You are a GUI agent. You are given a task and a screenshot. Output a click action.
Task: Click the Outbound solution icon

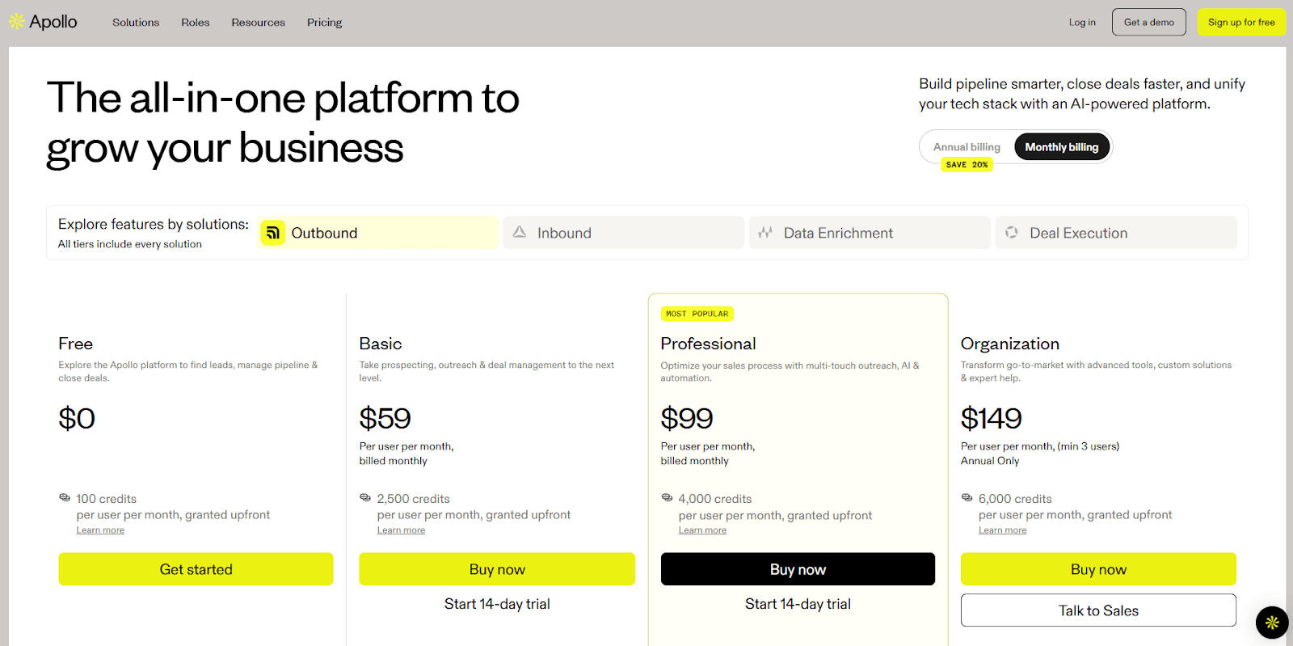273,233
